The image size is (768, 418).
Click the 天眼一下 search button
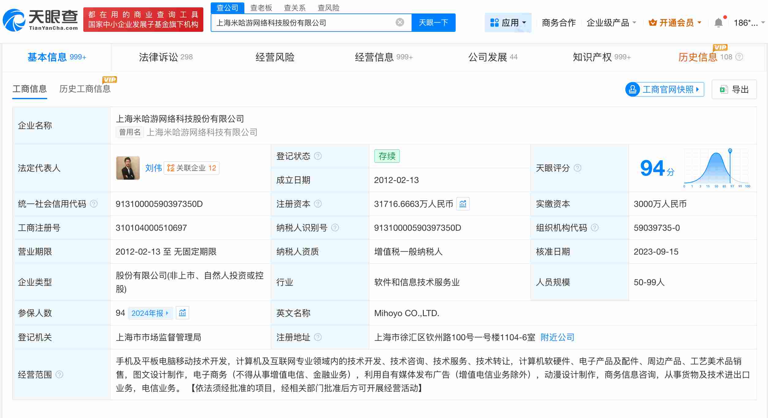tap(433, 22)
